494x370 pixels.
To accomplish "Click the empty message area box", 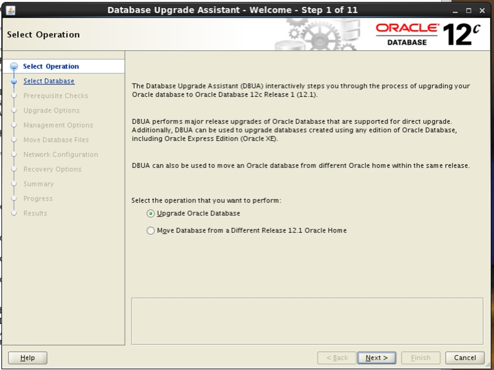I will click(x=307, y=321).
